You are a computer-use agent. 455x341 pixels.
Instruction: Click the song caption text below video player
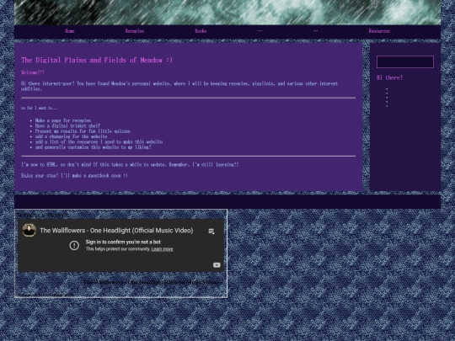tap(152, 282)
